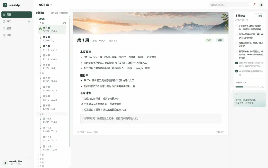Click the 下周计划 heading

tap(85, 93)
